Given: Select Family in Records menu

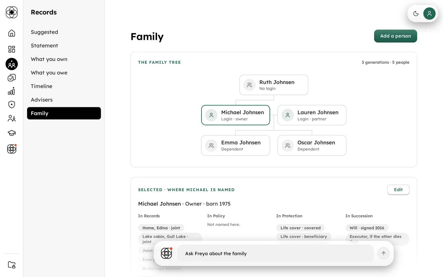Looking at the screenshot, I should coord(64,113).
